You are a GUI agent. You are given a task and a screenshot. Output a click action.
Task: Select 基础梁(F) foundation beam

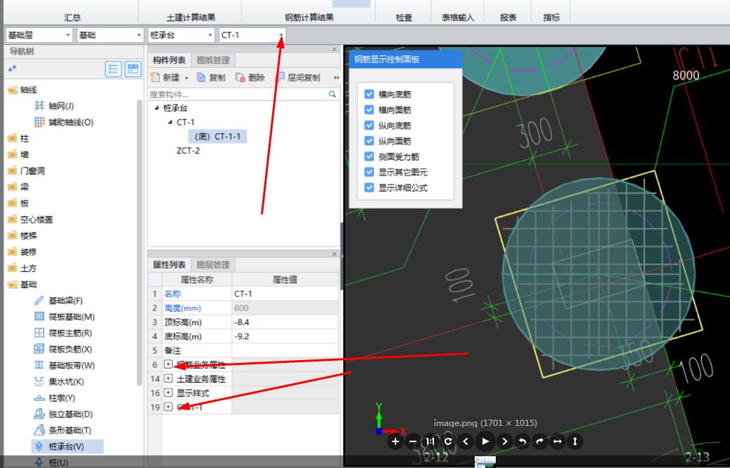tap(58, 301)
